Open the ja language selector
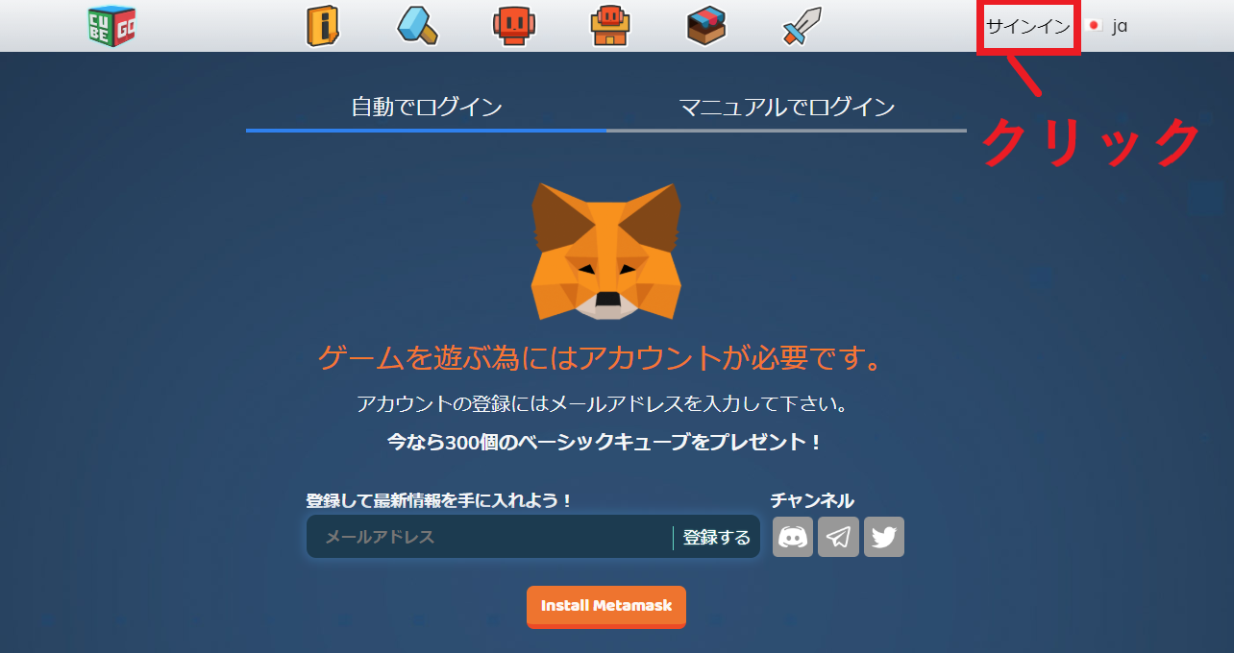 pyautogui.click(x=1106, y=26)
